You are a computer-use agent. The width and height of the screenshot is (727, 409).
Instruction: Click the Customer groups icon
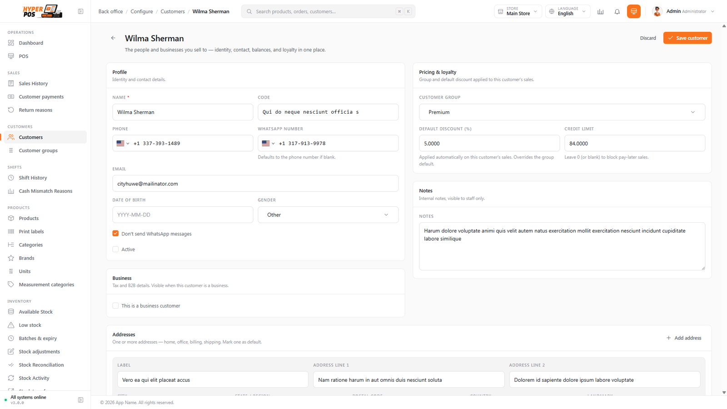[11, 150]
